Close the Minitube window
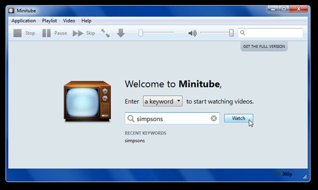Viewport: 318px width, 190px height. coord(299,9)
